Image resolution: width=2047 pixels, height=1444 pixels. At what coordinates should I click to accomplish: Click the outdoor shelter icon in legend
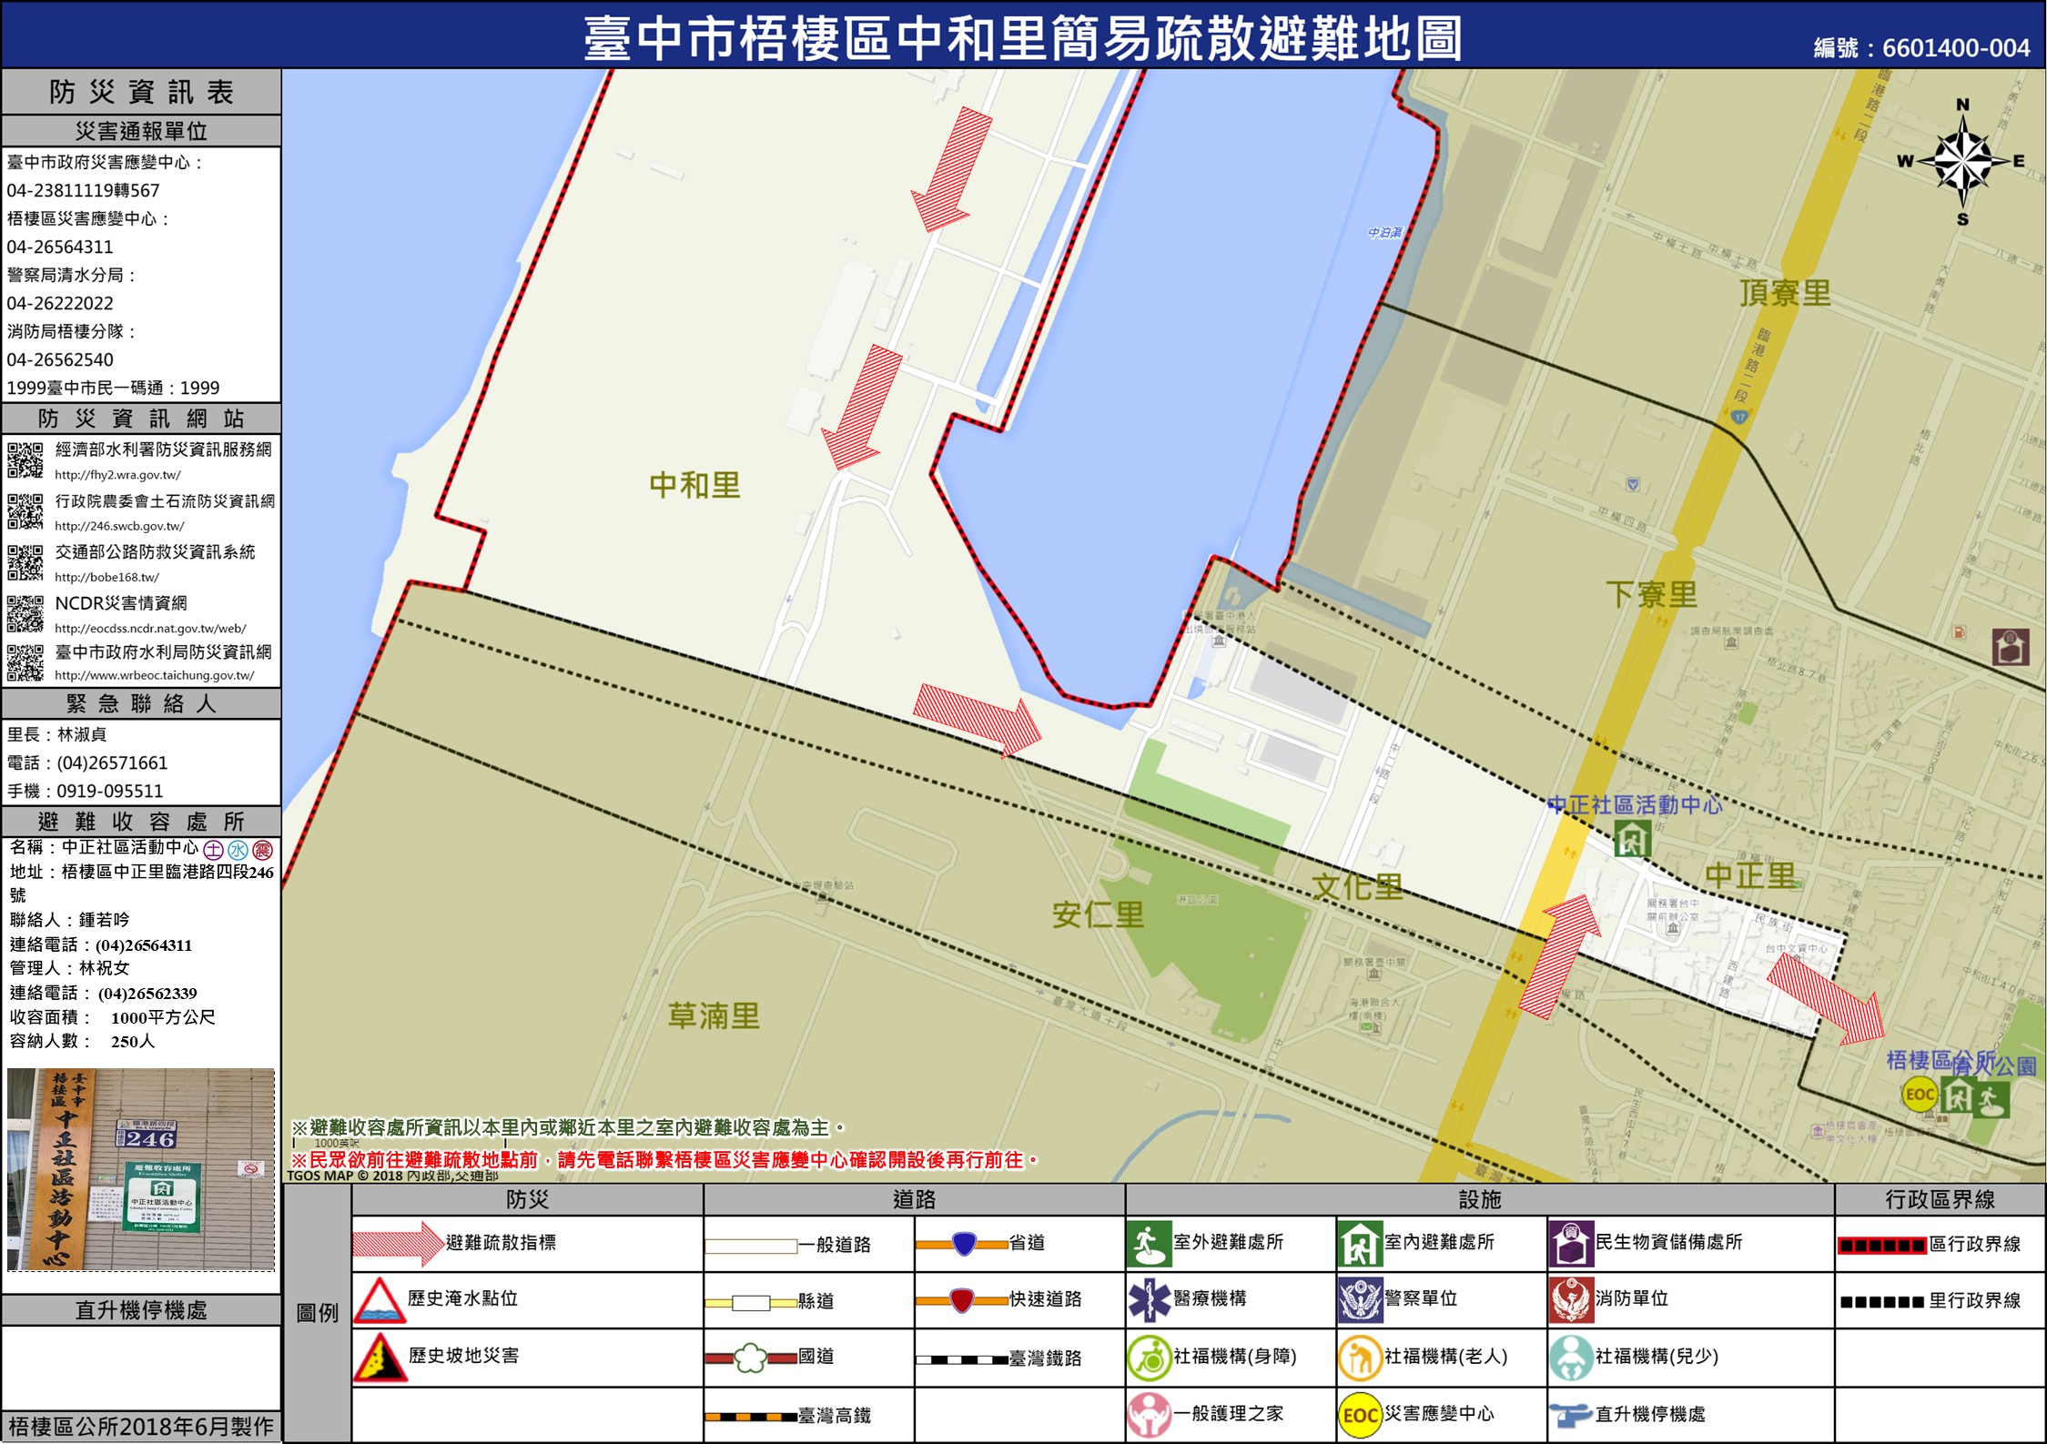pos(1149,1243)
